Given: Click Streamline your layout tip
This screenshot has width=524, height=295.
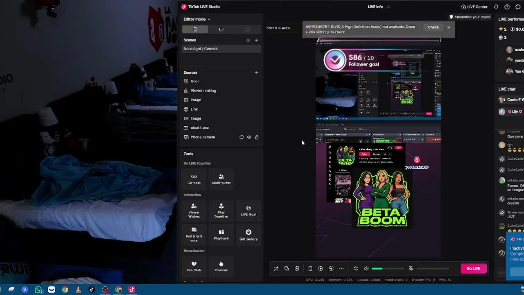Looking at the screenshot, I should pyautogui.click(x=470, y=17).
